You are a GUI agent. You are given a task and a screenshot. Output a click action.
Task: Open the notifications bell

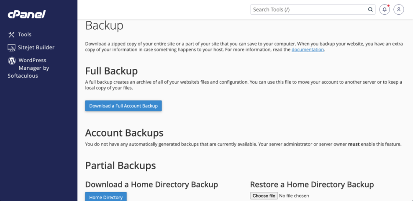pos(385,10)
